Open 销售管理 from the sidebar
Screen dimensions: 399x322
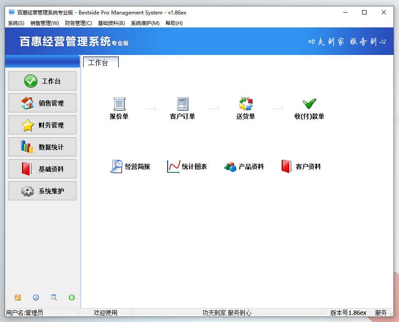tap(42, 103)
